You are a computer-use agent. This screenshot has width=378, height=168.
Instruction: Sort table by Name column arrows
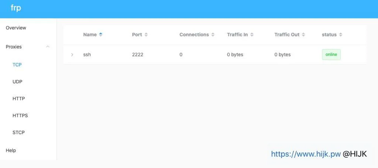click(101, 35)
